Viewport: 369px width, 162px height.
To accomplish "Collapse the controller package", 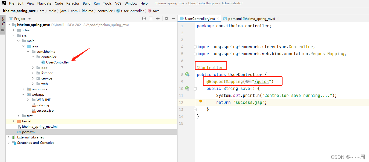I will pos(33,57).
